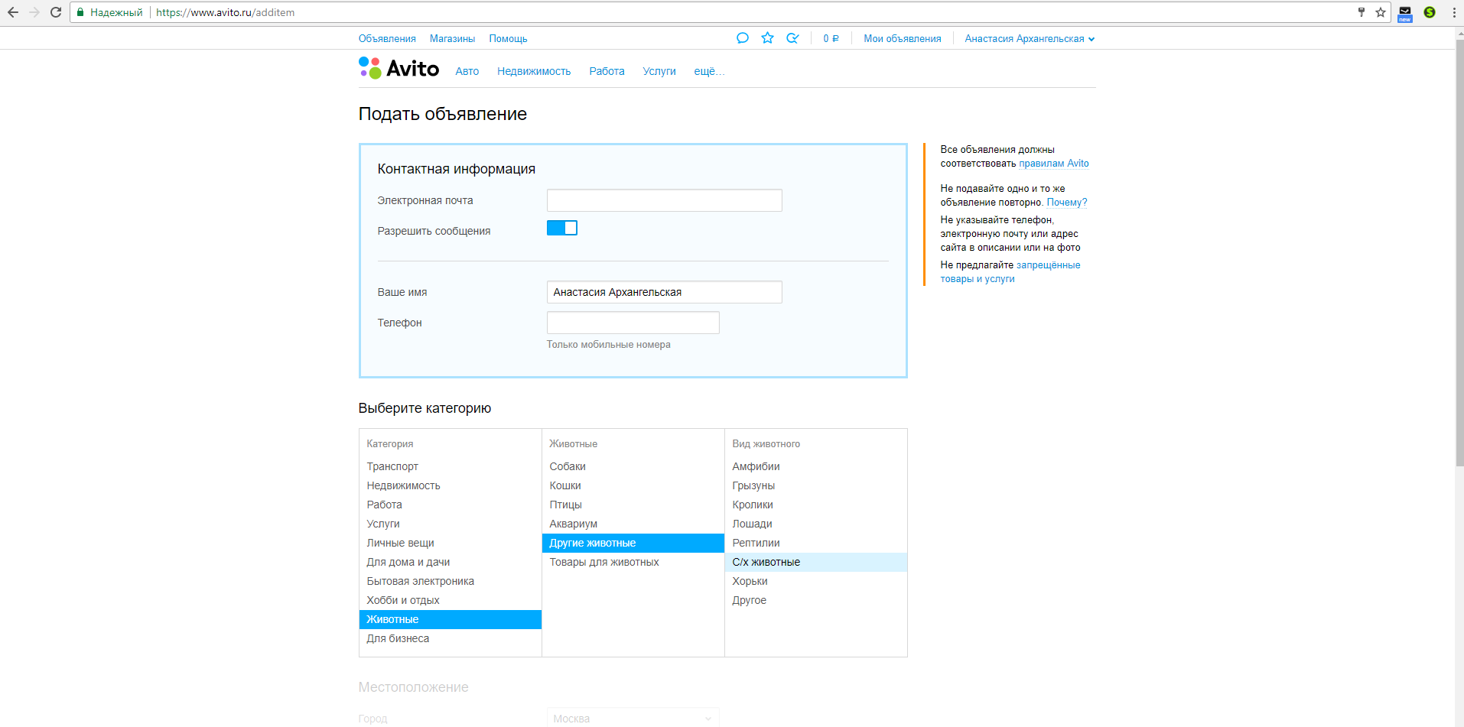The height and width of the screenshot is (727, 1464).
Task: Go back using browser back arrow
Action: click(13, 12)
